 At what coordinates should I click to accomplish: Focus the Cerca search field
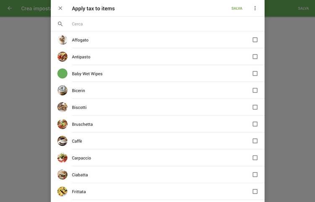pyautogui.click(x=160, y=24)
